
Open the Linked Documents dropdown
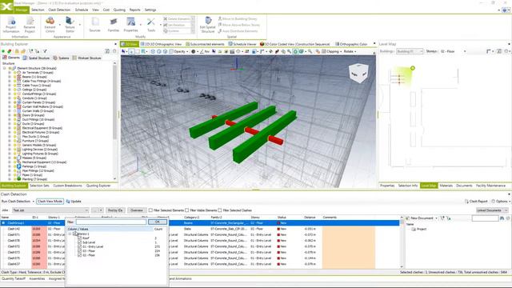492,210
